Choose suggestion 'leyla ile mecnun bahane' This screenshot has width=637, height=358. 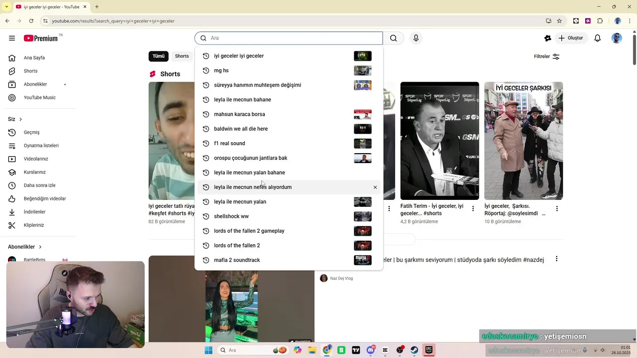point(289,100)
